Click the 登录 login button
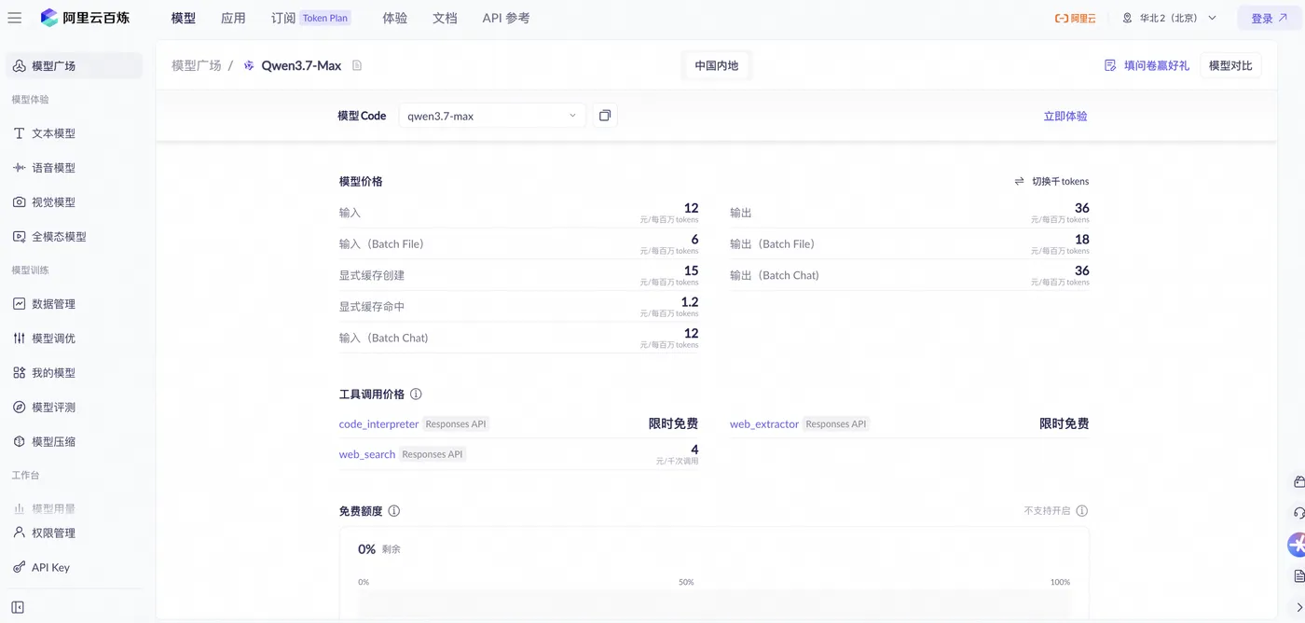 pyautogui.click(x=1269, y=19)
